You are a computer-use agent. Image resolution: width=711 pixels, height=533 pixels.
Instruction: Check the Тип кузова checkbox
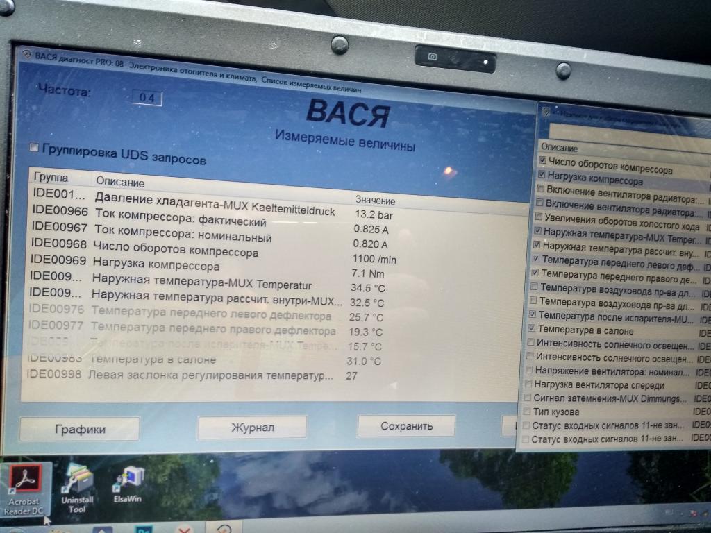527,412
